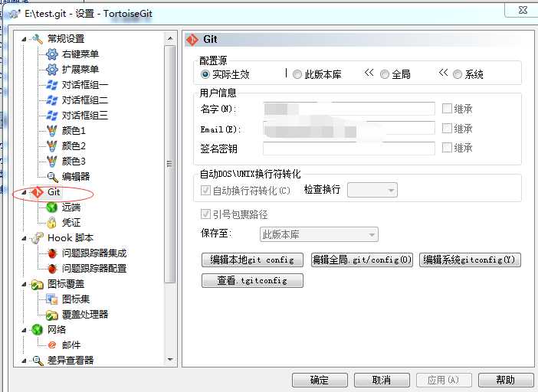Click the magnifier icon beside 编辑器
This screenshot has width=538, height=392.
click(52, 177)
